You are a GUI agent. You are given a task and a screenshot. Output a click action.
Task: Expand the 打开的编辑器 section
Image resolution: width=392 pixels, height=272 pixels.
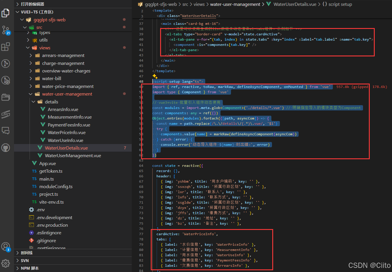[x=18, y=4]
